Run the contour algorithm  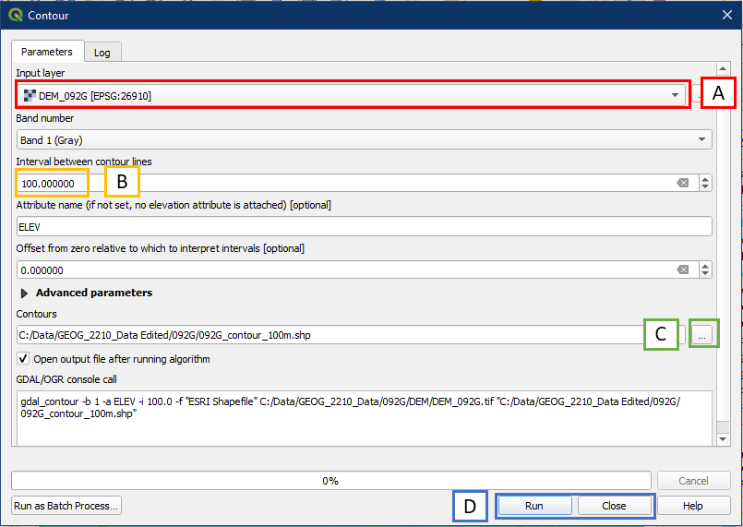point(534,506)
